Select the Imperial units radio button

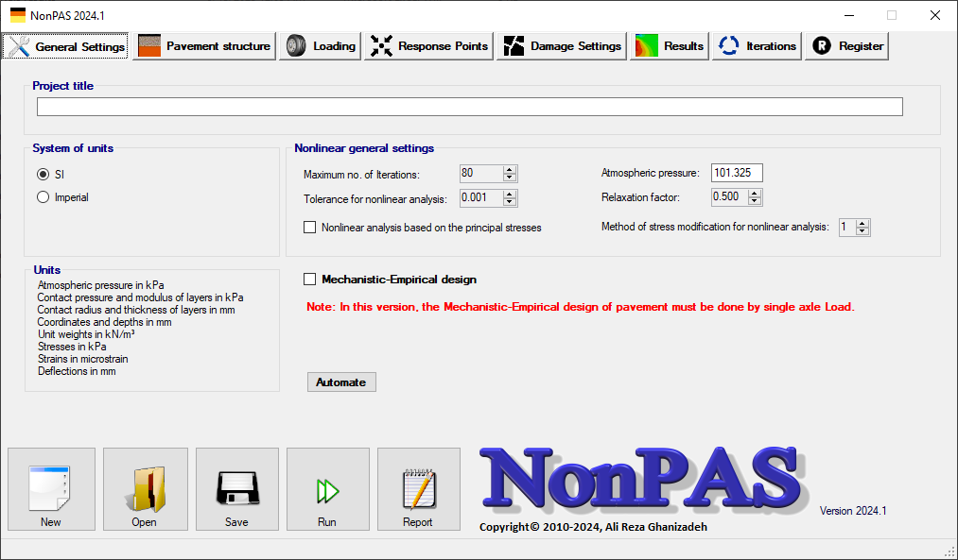(x=44, y=197)
